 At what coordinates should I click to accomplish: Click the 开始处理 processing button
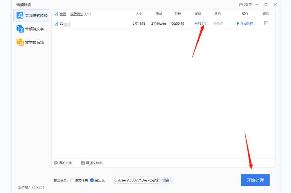[x=255, y=180]
